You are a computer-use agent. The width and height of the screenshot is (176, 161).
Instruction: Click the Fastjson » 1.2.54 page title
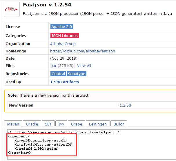tap(47, 5)
